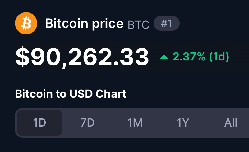This screenshot has width=249, height=152.
Task: Click the orange Bitcoin logo icon
Action: (26, 23)
